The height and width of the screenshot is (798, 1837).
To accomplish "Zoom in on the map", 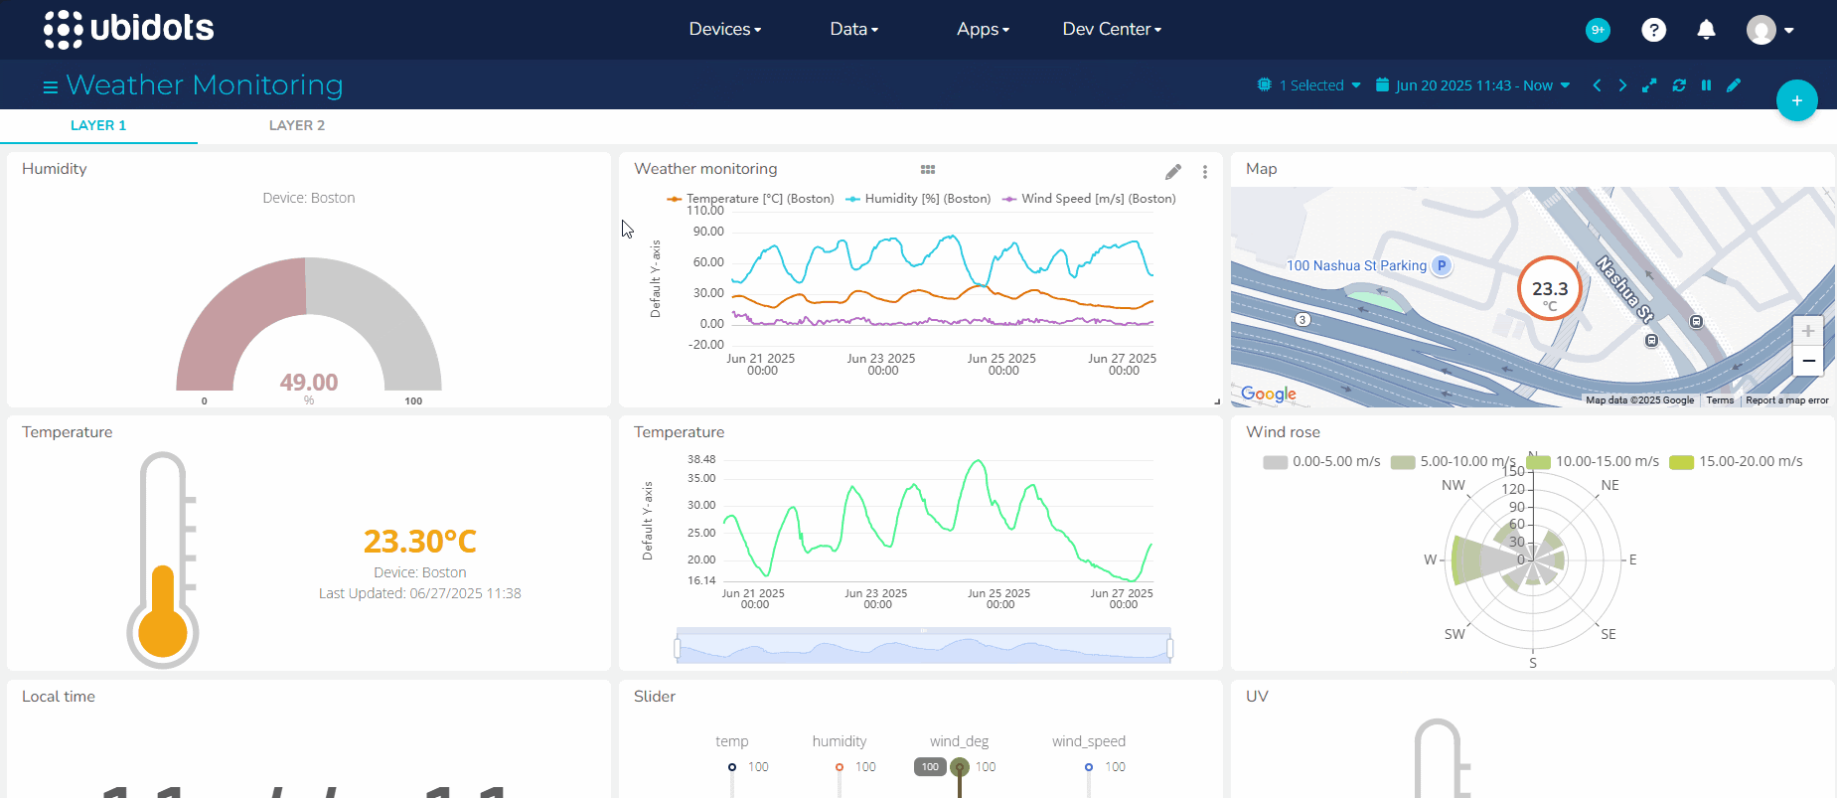I will pyautogui.click(x=1808, y=331).
